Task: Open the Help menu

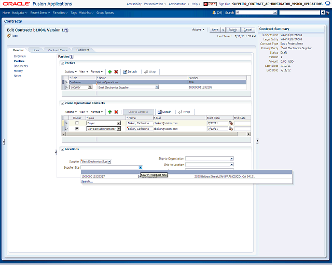Action: (196, 4)
